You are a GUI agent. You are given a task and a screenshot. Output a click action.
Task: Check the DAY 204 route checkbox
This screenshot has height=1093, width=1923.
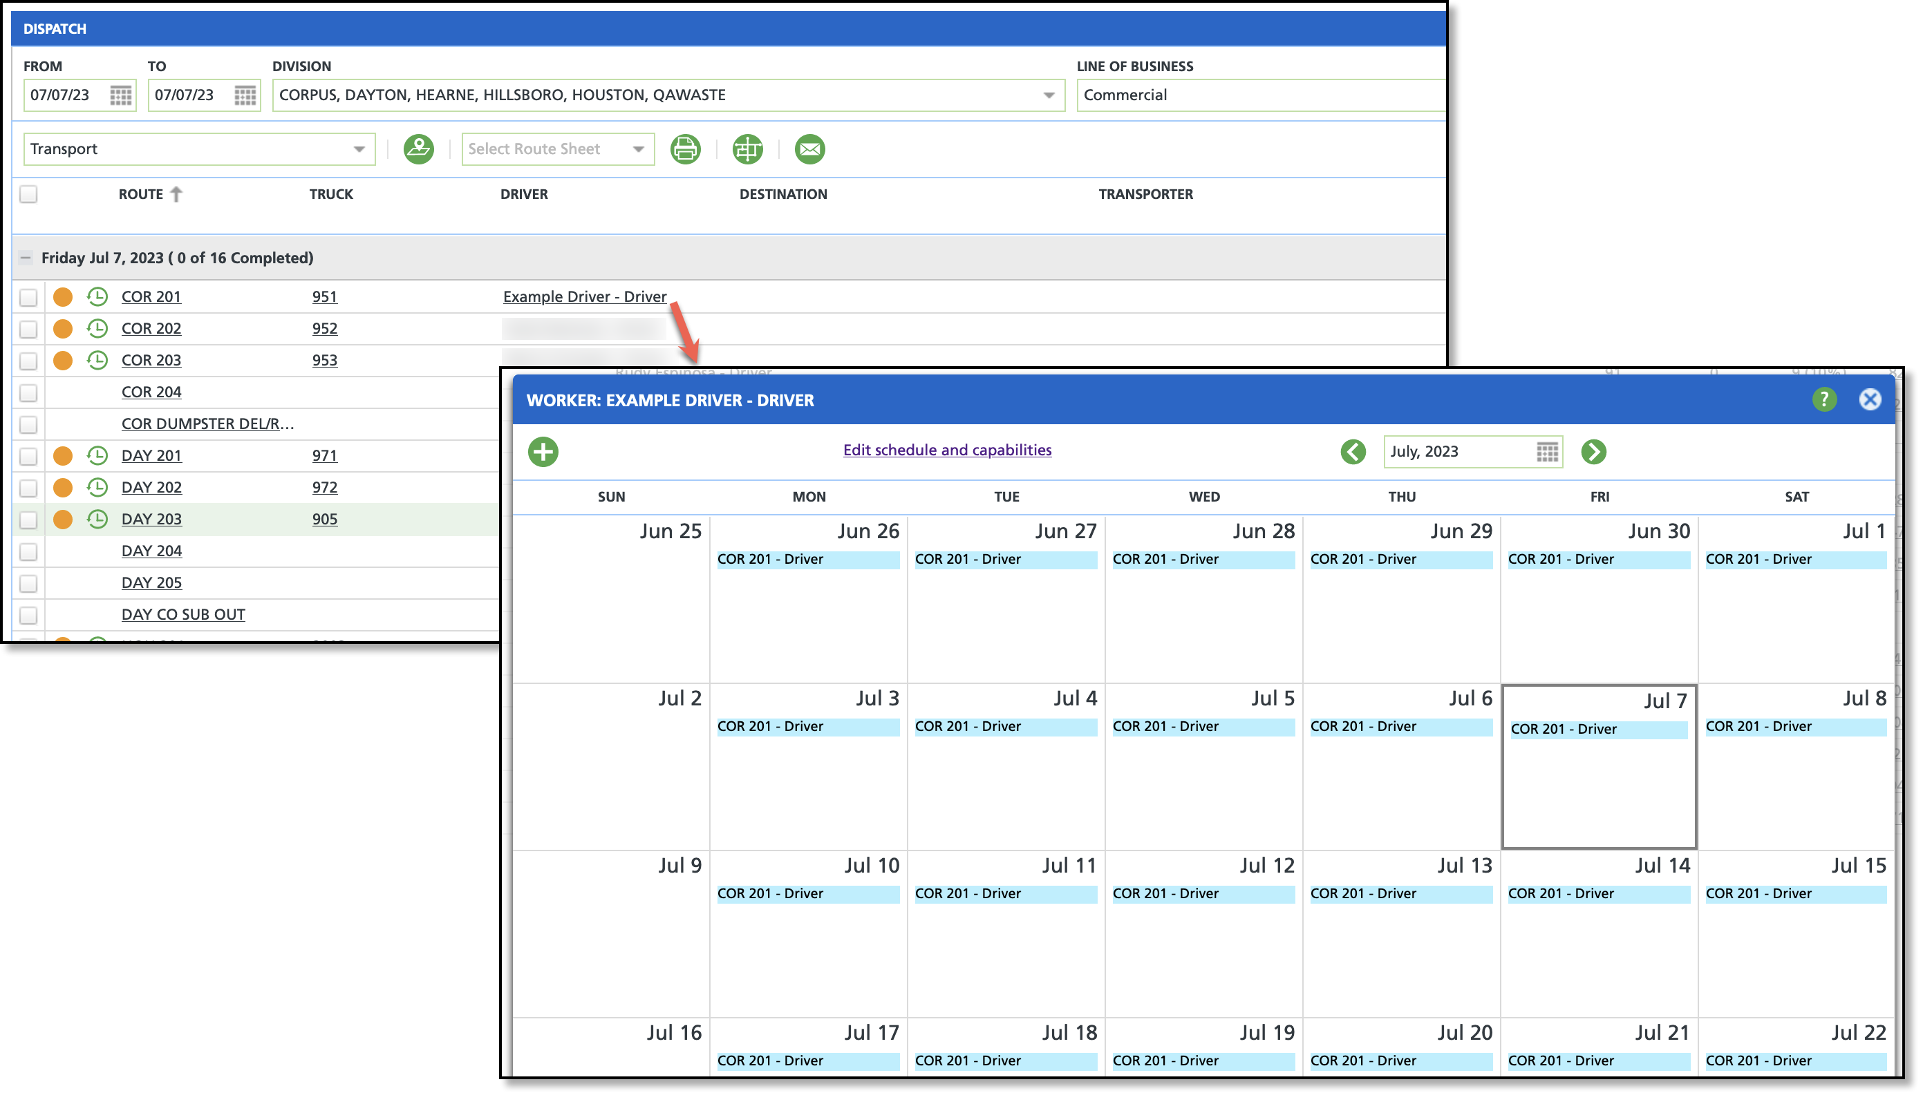(28, 552)
